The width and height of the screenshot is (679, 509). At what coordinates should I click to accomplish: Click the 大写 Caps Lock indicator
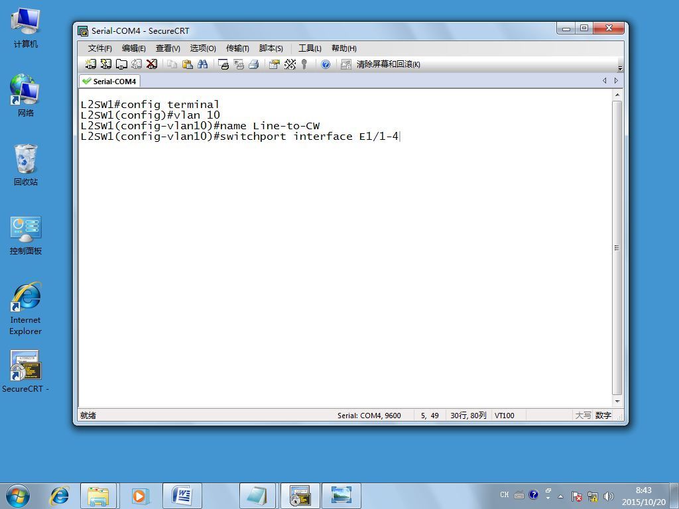pyautogui.click(x=583, y=416)
